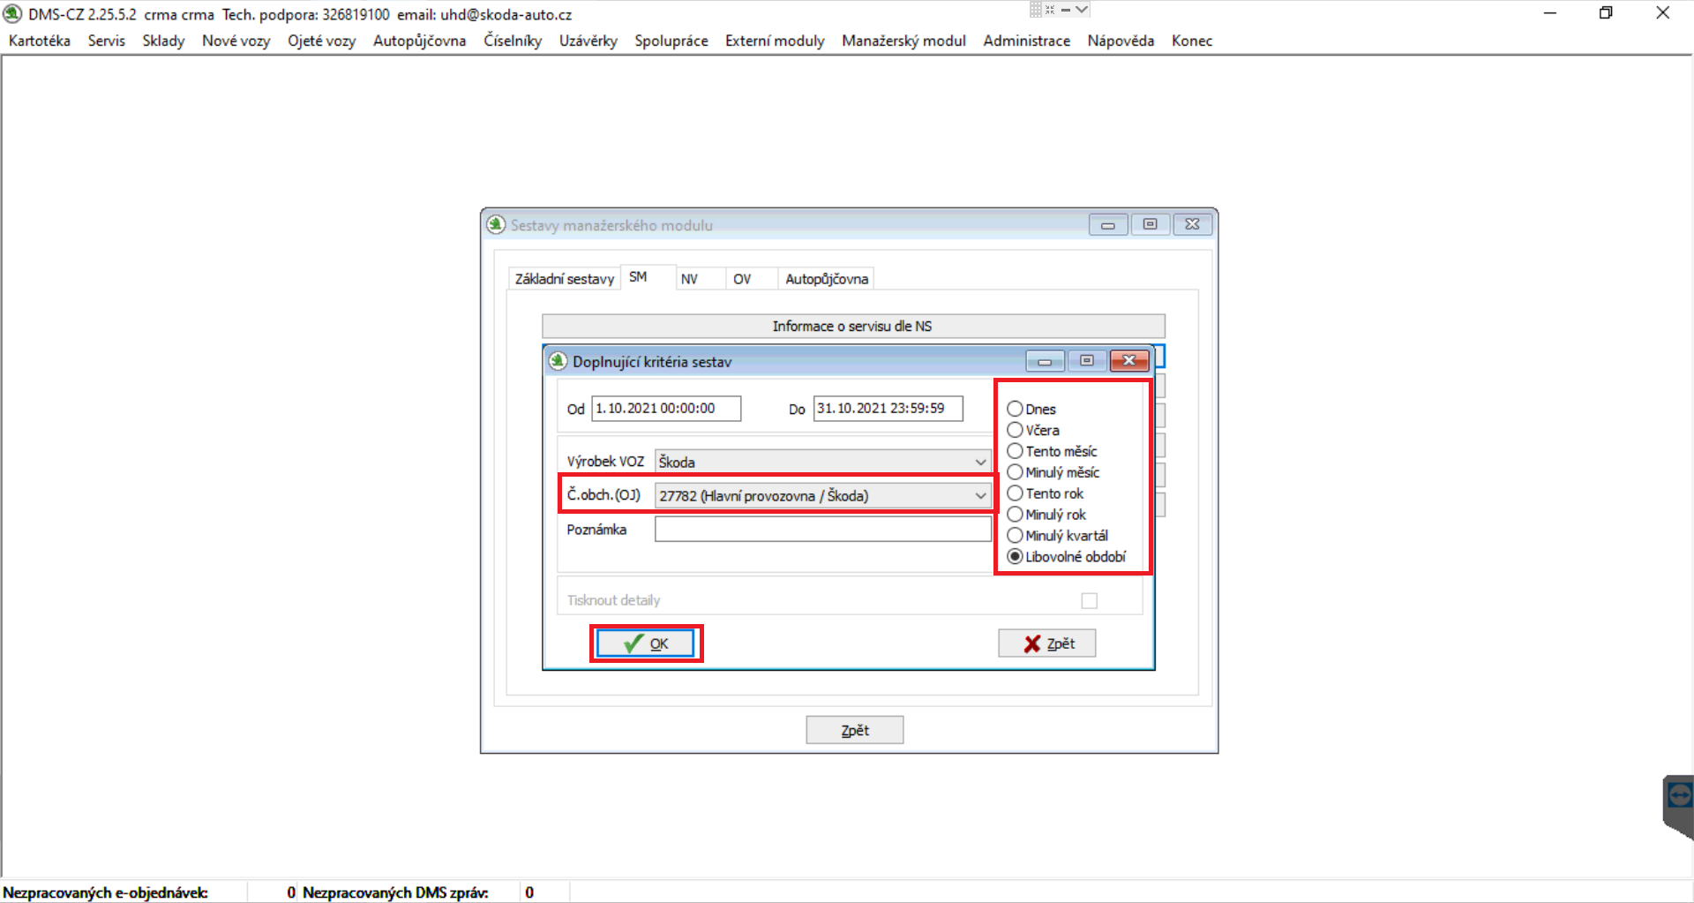The width and height of the screenshot is (1694, 903).
Task: Switch to the Základní sestavy tab
Action: point(564,279)
